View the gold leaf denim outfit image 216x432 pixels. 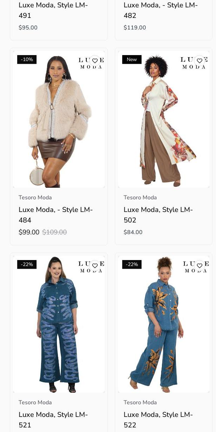[164, 324]
